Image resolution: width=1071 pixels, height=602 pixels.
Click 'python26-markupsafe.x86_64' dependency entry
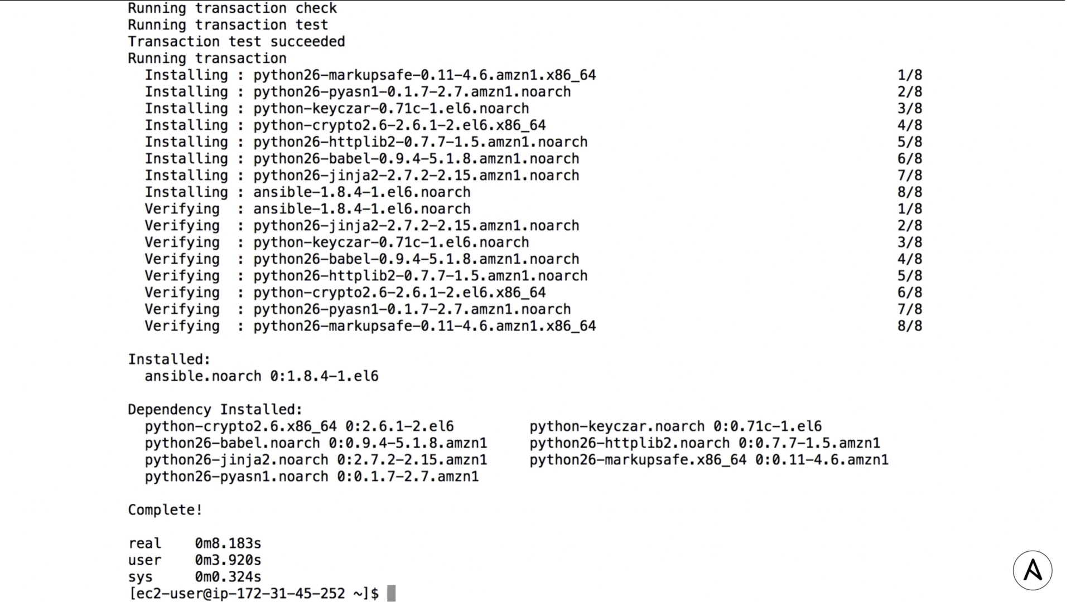coord(709,460)
